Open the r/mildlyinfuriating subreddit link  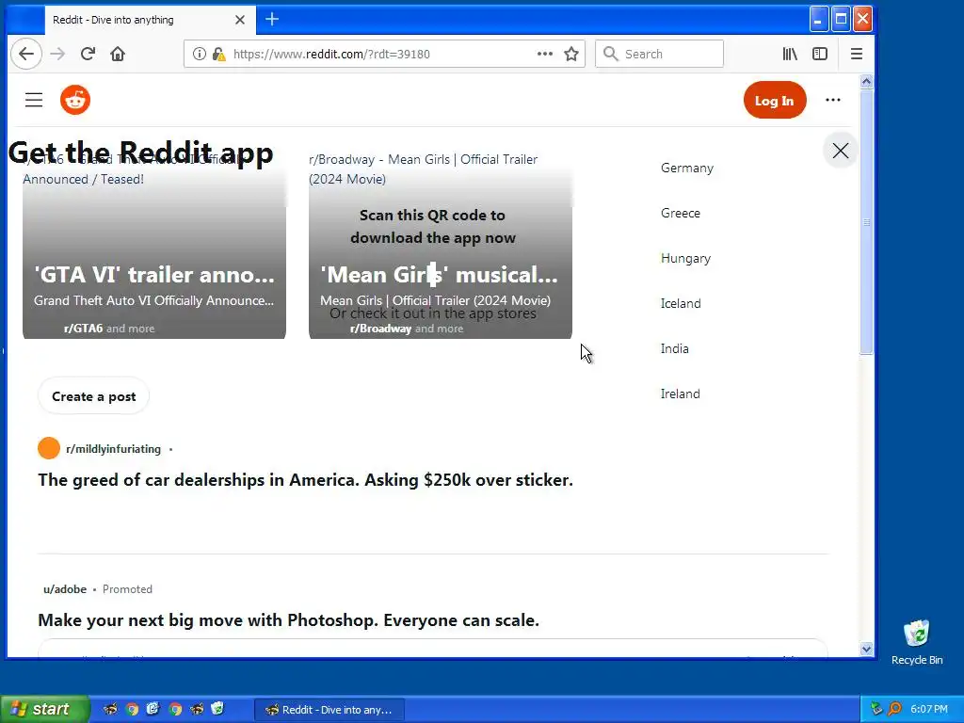[113, 449]
